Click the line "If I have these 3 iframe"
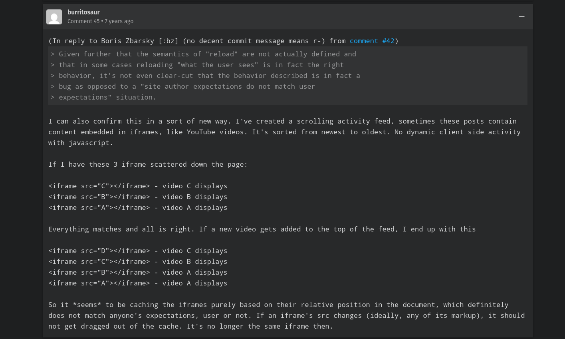The height and width of the screenshot is (339, 565). click(x=148, y=164)
